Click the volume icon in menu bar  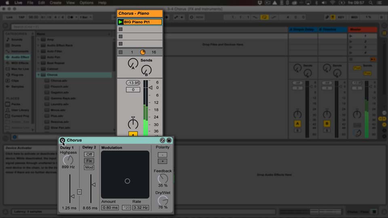click(324, 3)
